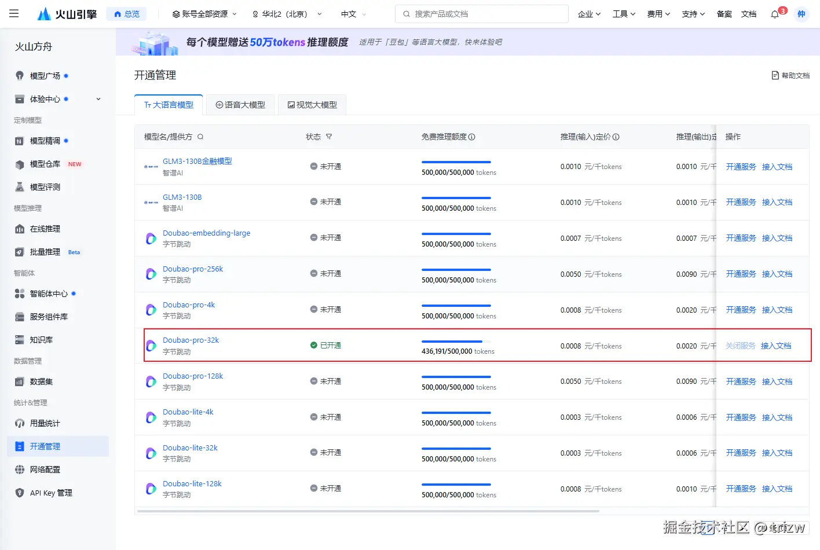Open the 中文 language dropdown
The width and height of the screenshot is (820, 550).
pos(353,14)
